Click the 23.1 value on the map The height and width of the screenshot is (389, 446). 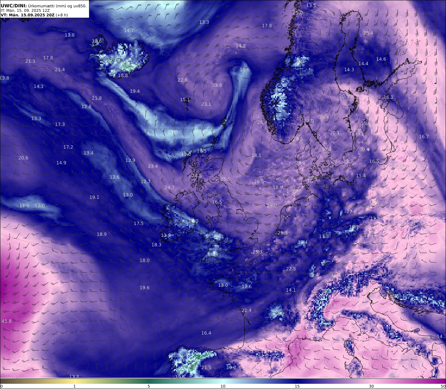(x=206, y=104)
